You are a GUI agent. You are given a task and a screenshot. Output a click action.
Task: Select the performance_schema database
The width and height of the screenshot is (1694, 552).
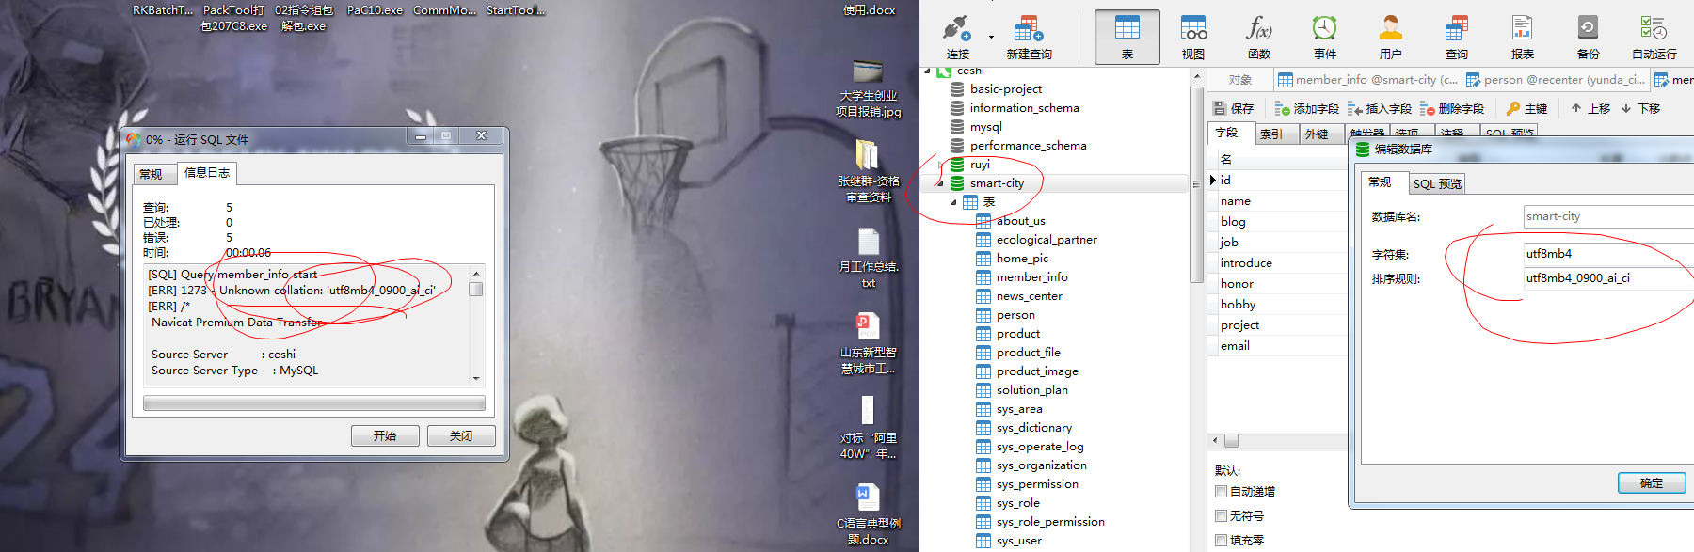(1028, 146)
